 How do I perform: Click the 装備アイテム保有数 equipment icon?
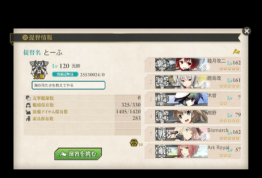pos(28,112)
